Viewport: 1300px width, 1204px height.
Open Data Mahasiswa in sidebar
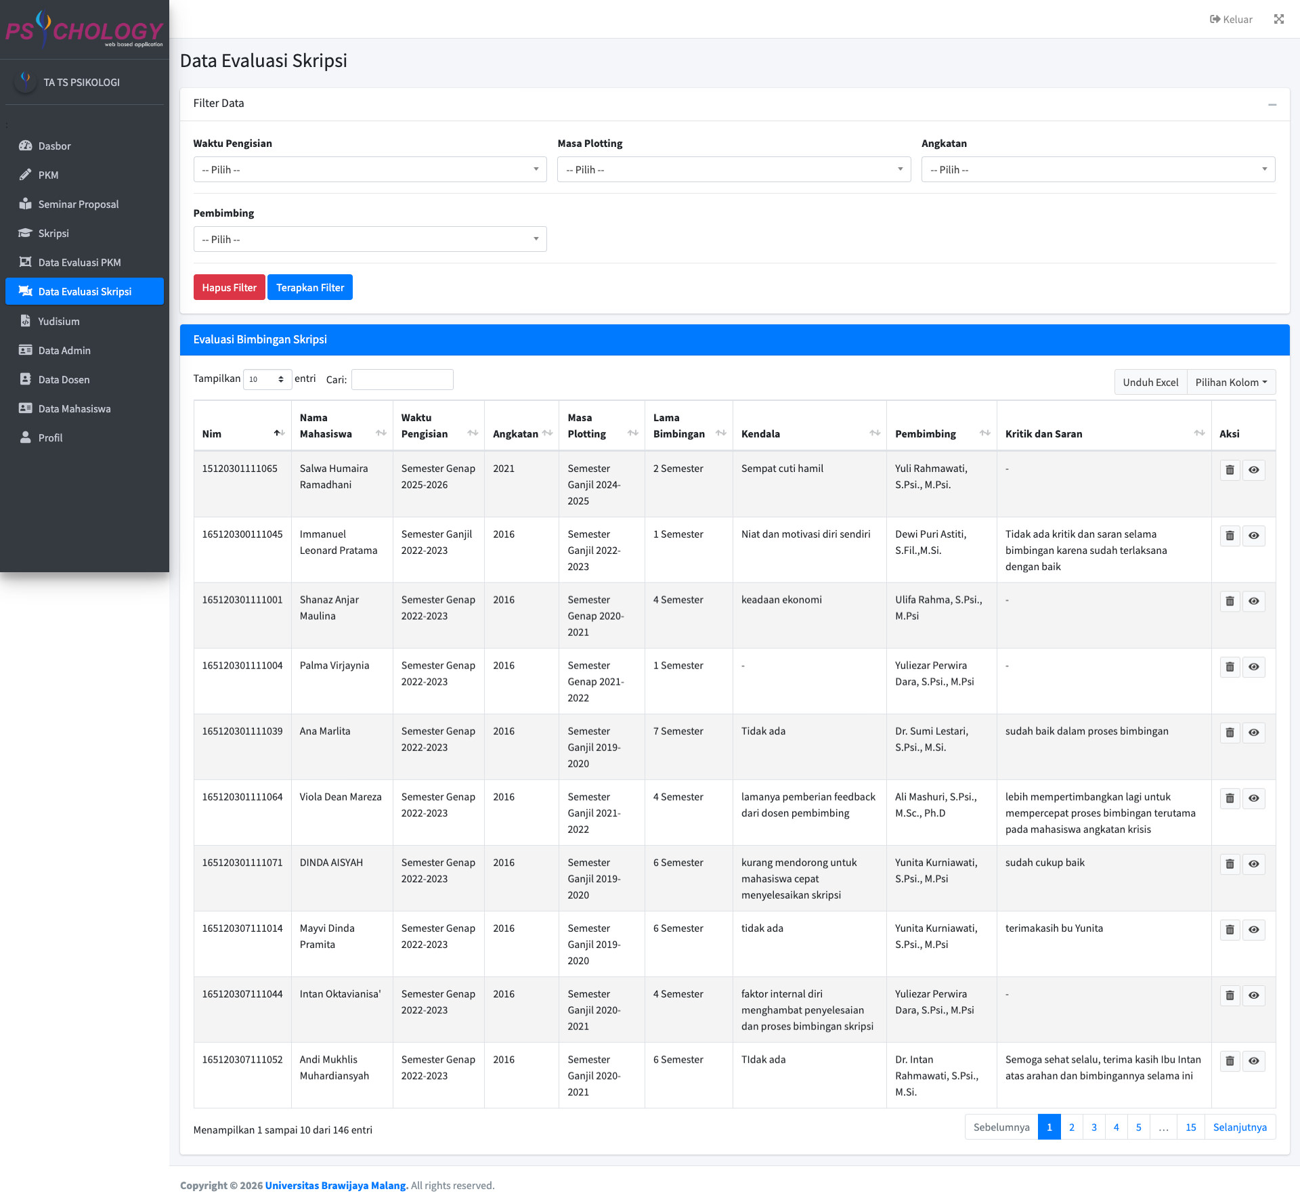74,408
